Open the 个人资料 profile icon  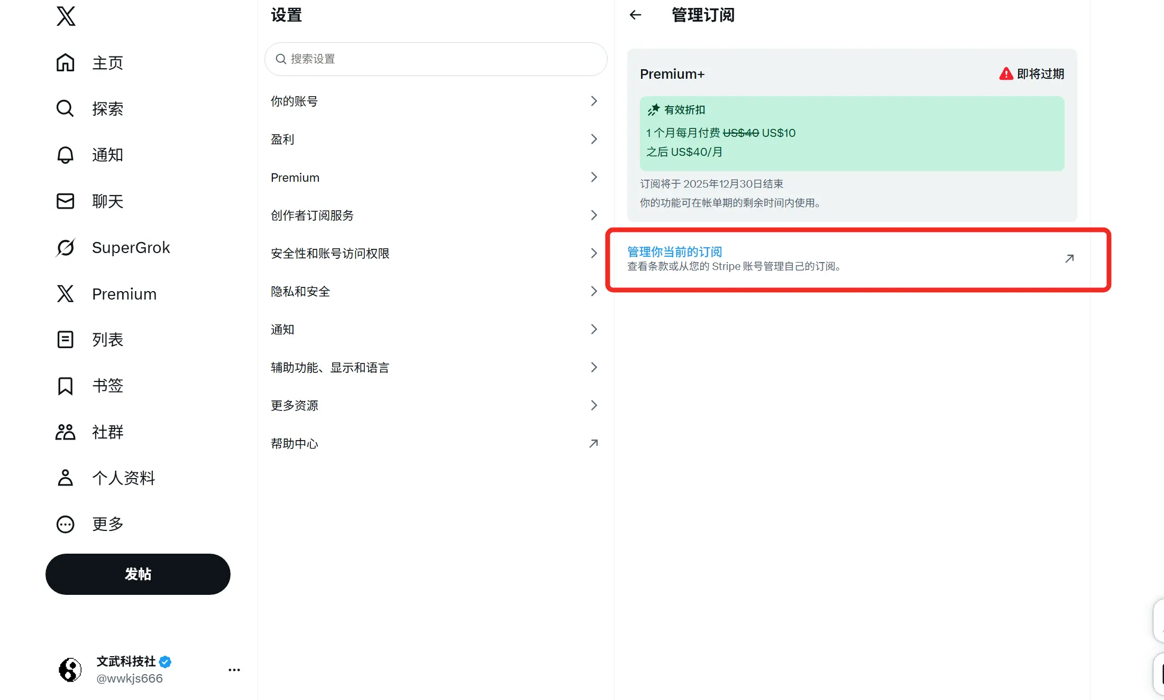[65, 478]
